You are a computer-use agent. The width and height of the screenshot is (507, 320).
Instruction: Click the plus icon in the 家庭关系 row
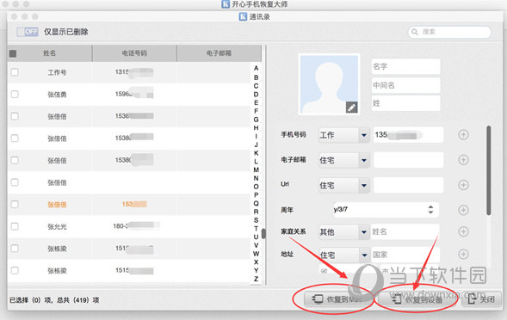pyautogui.click(x=463, y=231)
